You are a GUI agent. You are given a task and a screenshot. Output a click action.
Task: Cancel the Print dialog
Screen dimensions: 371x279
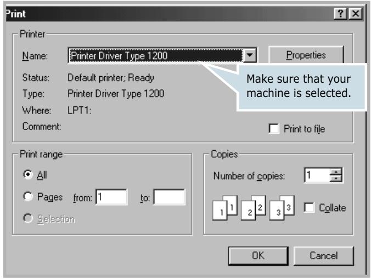(323, 256)
